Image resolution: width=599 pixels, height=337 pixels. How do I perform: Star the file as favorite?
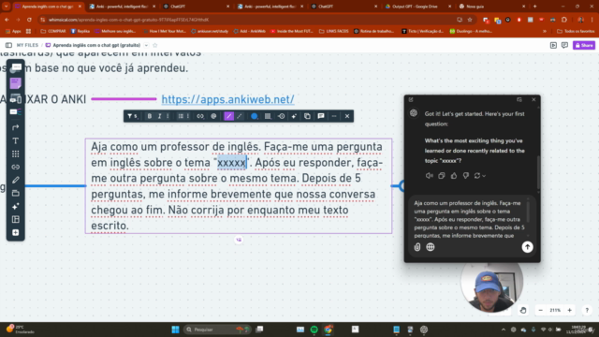point(155,45)
